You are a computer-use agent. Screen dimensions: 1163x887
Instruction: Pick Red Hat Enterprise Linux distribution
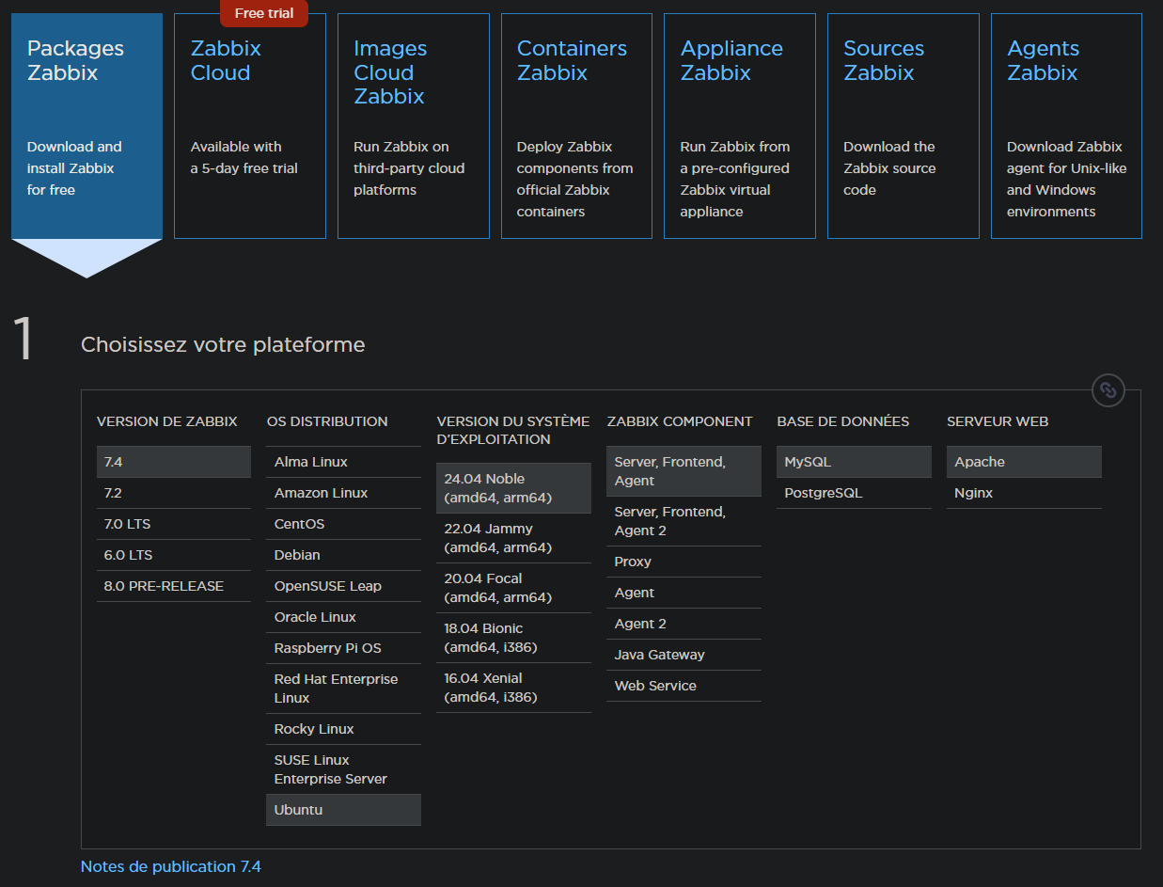point(343,689)
